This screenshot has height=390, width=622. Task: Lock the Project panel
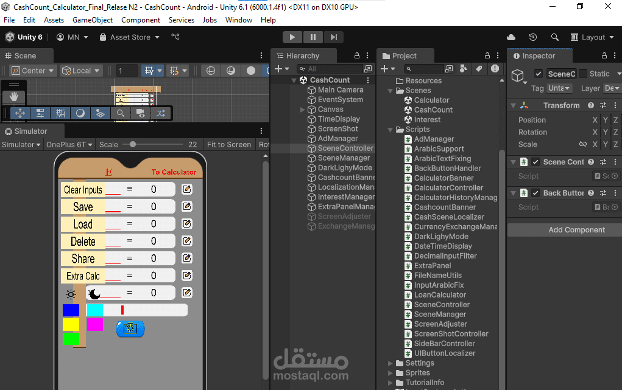(487, 55)
